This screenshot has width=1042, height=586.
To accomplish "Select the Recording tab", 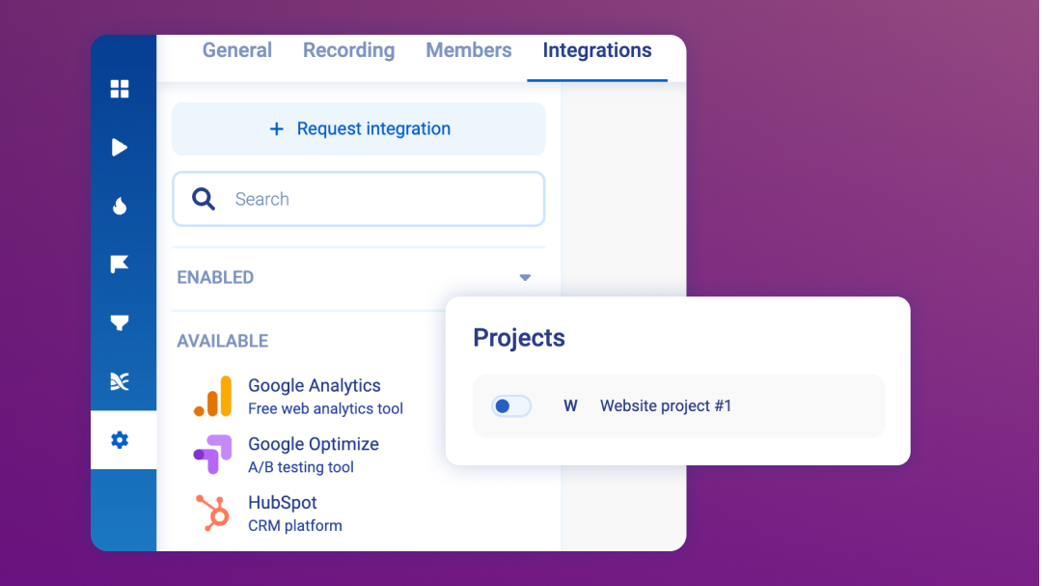I will [348, 50].
